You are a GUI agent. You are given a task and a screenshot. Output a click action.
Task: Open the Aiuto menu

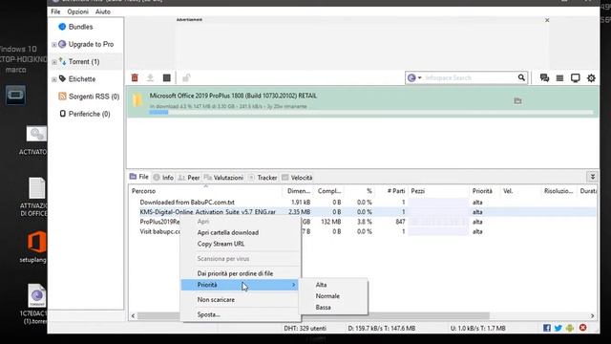[x=103, y=11]
